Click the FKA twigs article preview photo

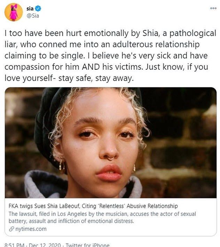111,142
